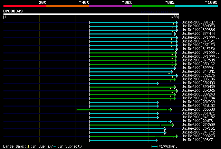
Task: Click the yellow gap triangle in the legend
Action: pos(28,147)
